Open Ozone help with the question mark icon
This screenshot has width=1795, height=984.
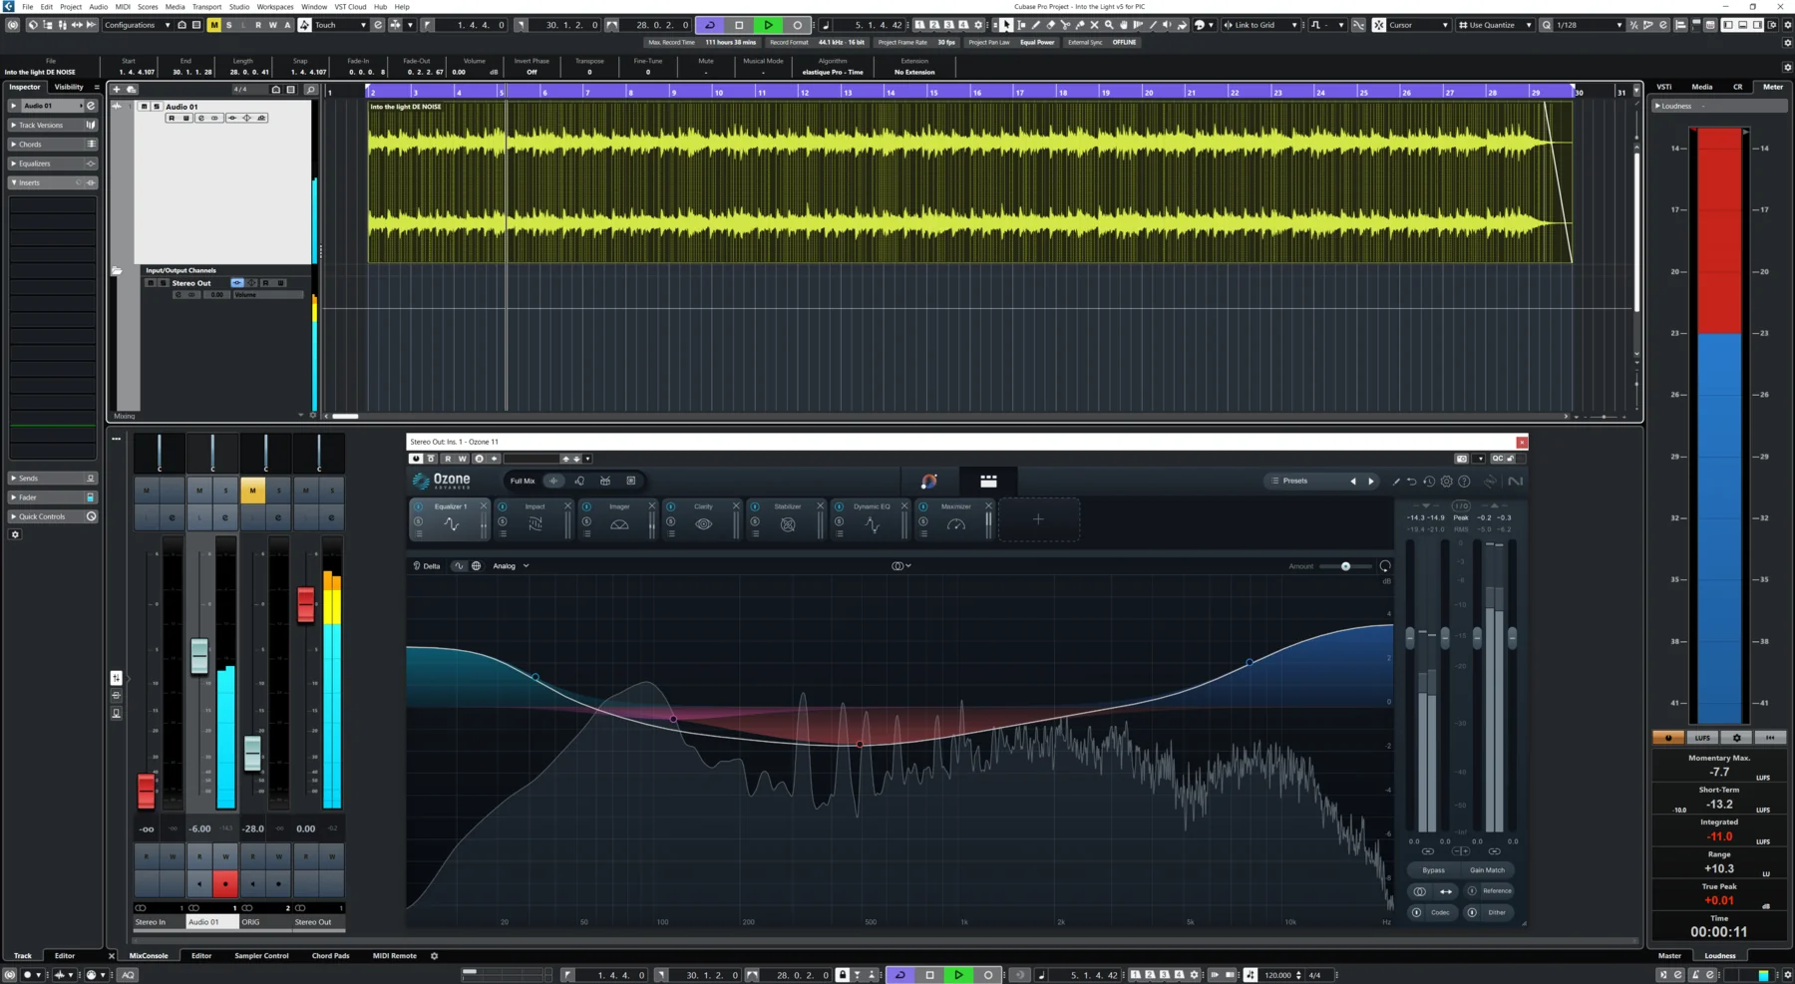click(1465, 481)
